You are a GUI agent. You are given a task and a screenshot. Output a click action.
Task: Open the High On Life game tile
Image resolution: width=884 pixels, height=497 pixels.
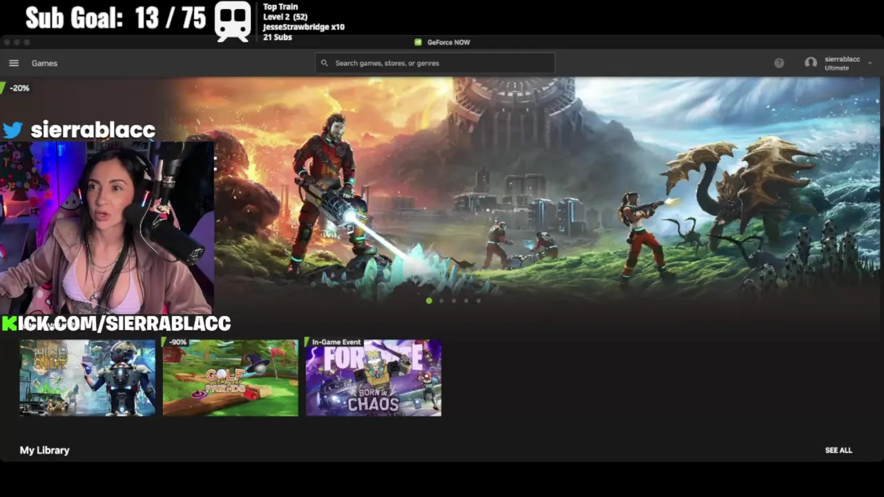88,378
